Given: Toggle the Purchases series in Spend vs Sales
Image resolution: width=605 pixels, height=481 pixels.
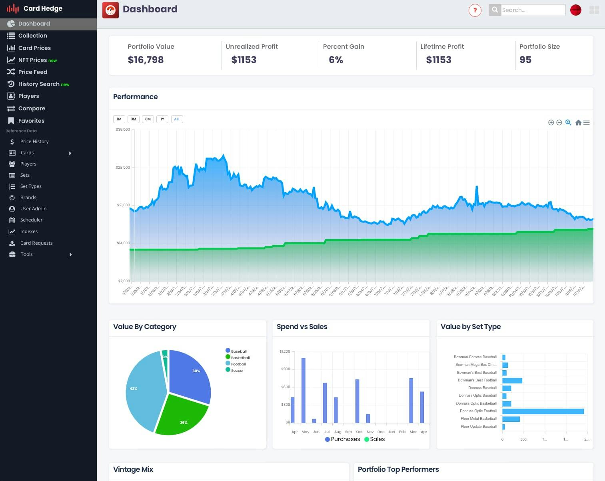Looking at the screenshot, I should click(x=342, y=439).
